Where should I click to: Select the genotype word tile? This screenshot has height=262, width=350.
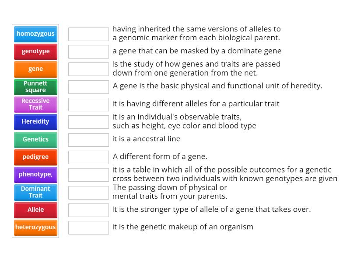35,52
